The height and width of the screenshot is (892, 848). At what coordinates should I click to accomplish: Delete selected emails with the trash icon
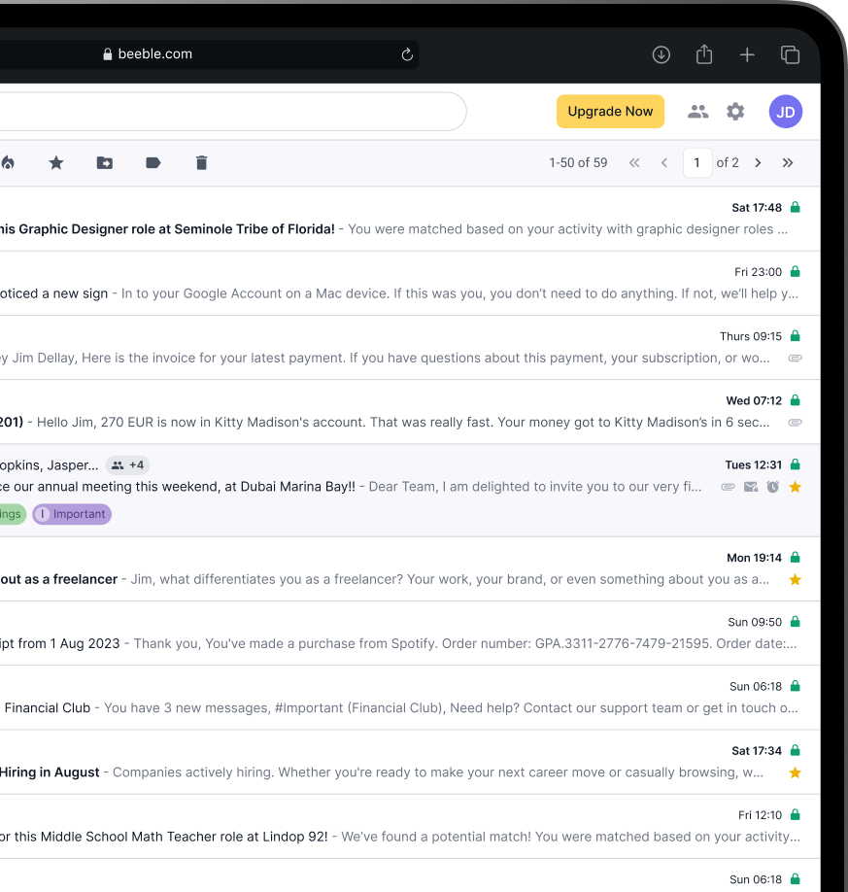coord(201,162)
